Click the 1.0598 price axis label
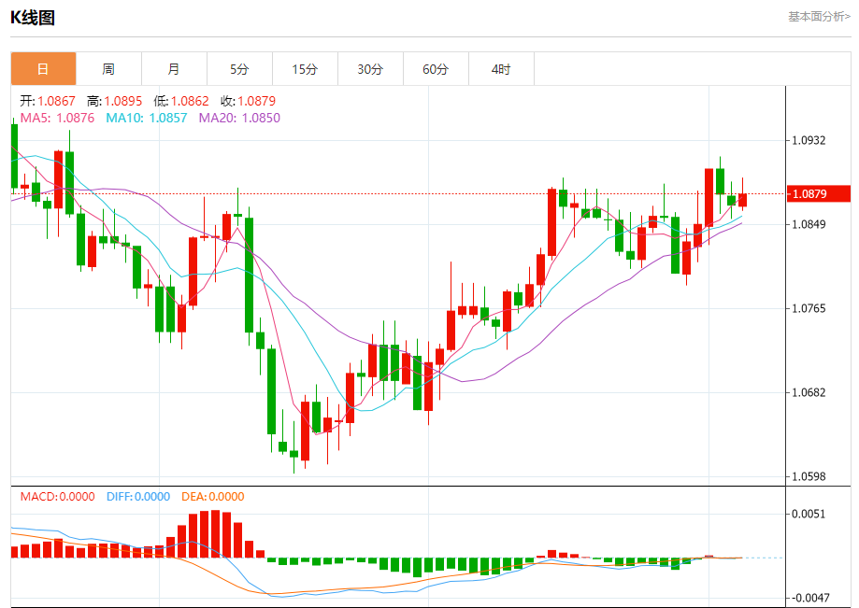The height and width of the screenshot is (608, 859). point(809,476)
